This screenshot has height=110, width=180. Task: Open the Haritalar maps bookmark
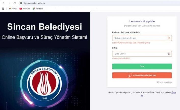point(38,9)
